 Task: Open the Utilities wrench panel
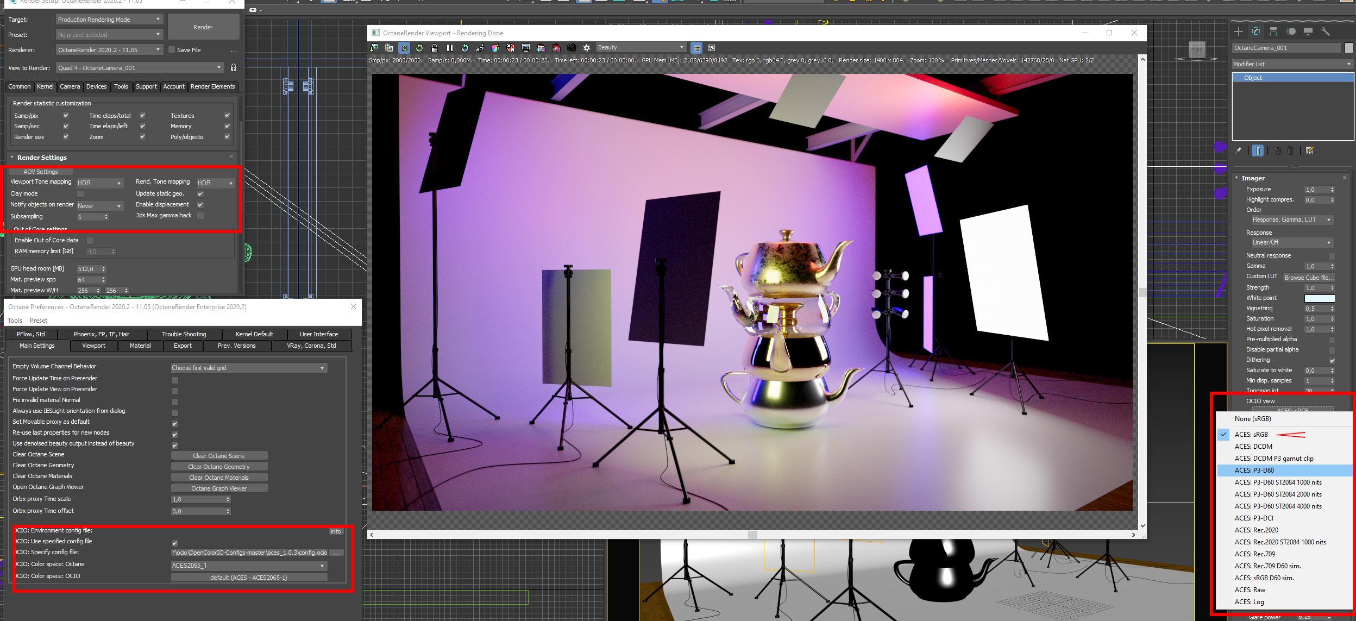coord(1326,32)
